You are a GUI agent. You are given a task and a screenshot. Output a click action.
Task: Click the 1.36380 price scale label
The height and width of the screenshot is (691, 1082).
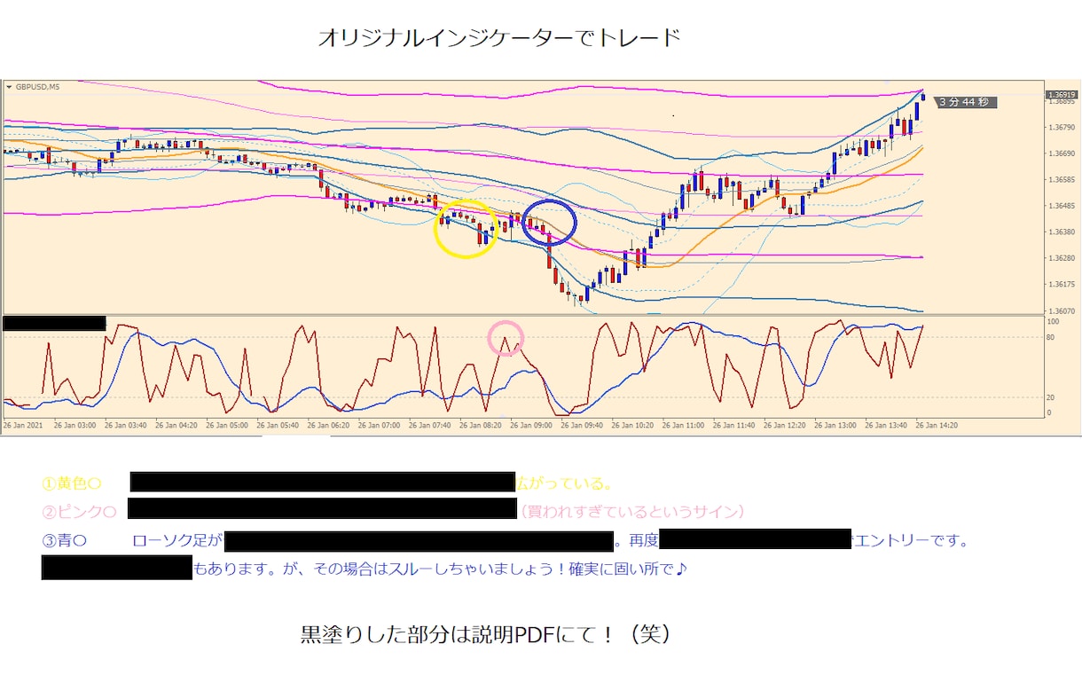1061,232
